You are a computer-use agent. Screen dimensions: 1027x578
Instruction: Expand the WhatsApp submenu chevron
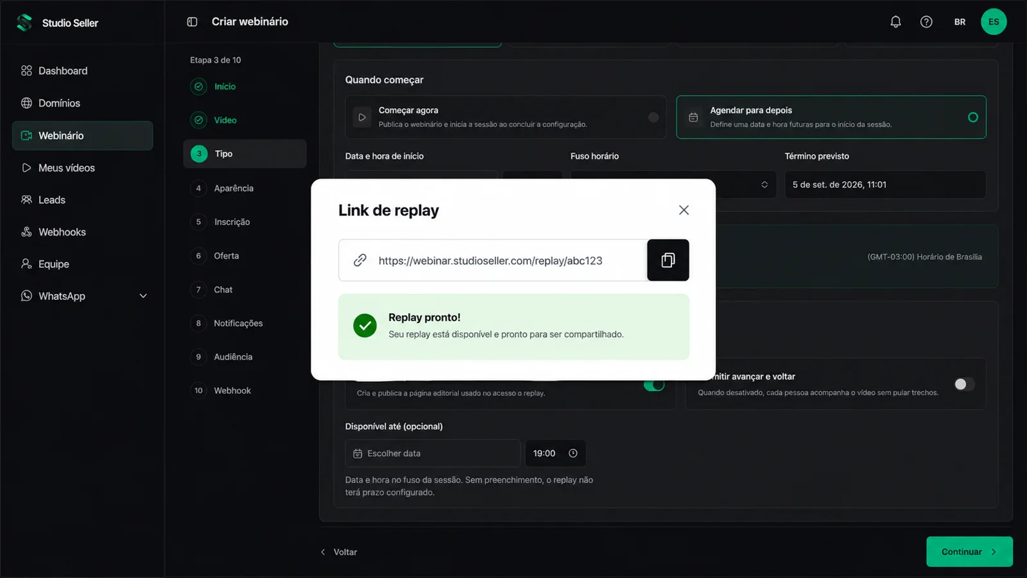(x=143, y=296)
